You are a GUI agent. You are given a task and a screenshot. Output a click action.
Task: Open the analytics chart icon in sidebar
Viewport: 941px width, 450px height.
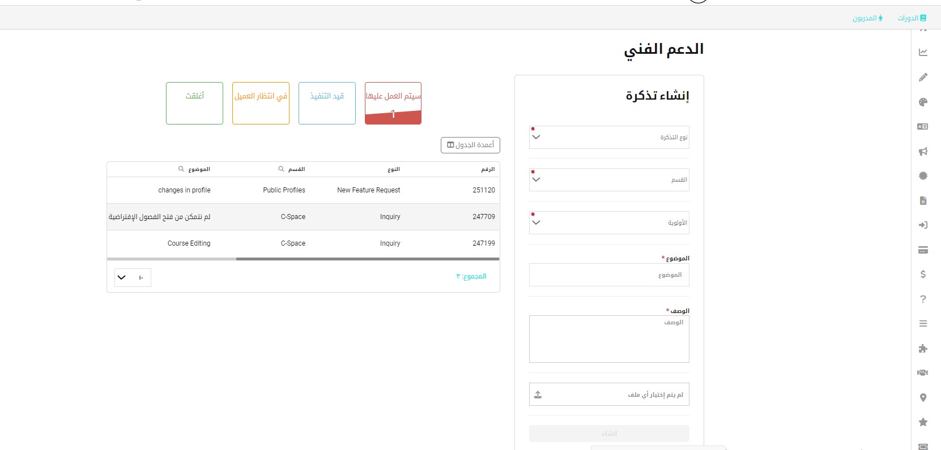(923, 52)
